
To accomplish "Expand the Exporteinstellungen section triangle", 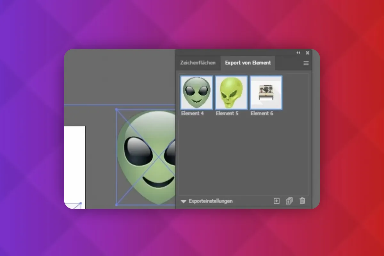I will (183, 201).
